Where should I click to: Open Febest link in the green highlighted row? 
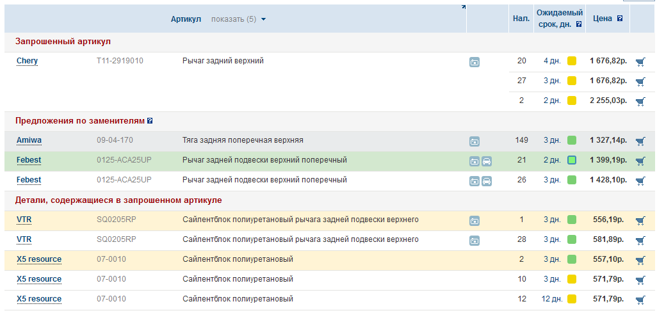click(x=29, y=160)
